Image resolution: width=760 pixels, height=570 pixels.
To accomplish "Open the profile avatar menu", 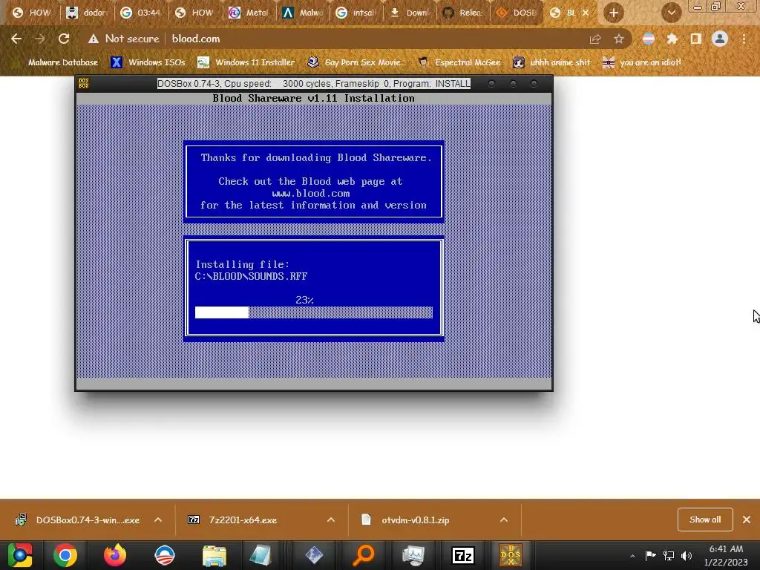I will click(x=720, y=39).
